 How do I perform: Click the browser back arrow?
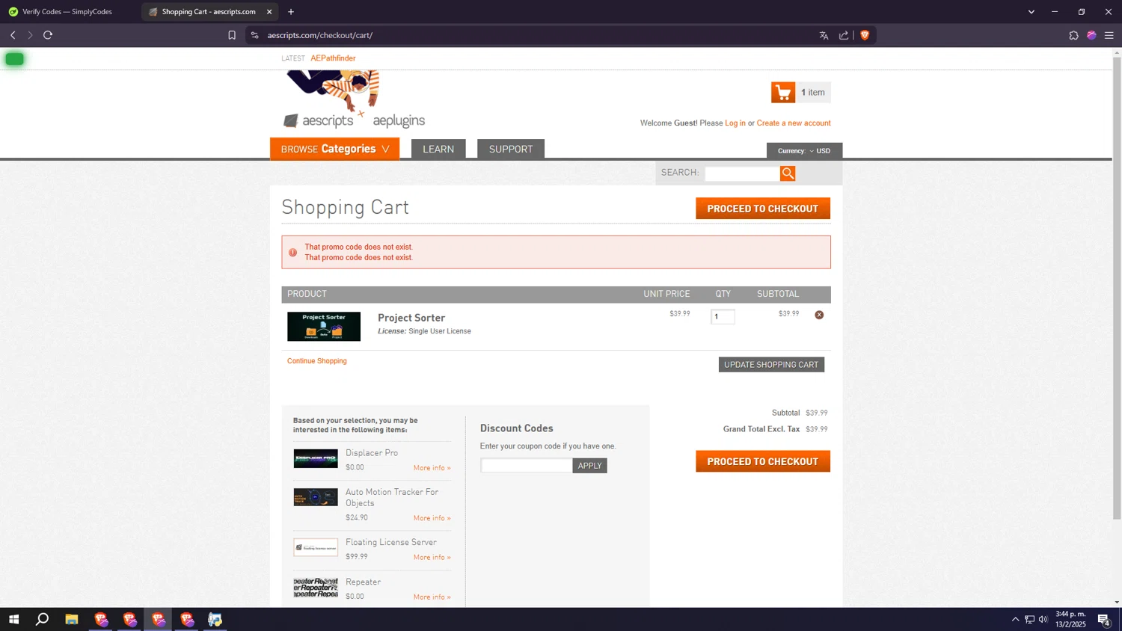[x=13, y=35]
